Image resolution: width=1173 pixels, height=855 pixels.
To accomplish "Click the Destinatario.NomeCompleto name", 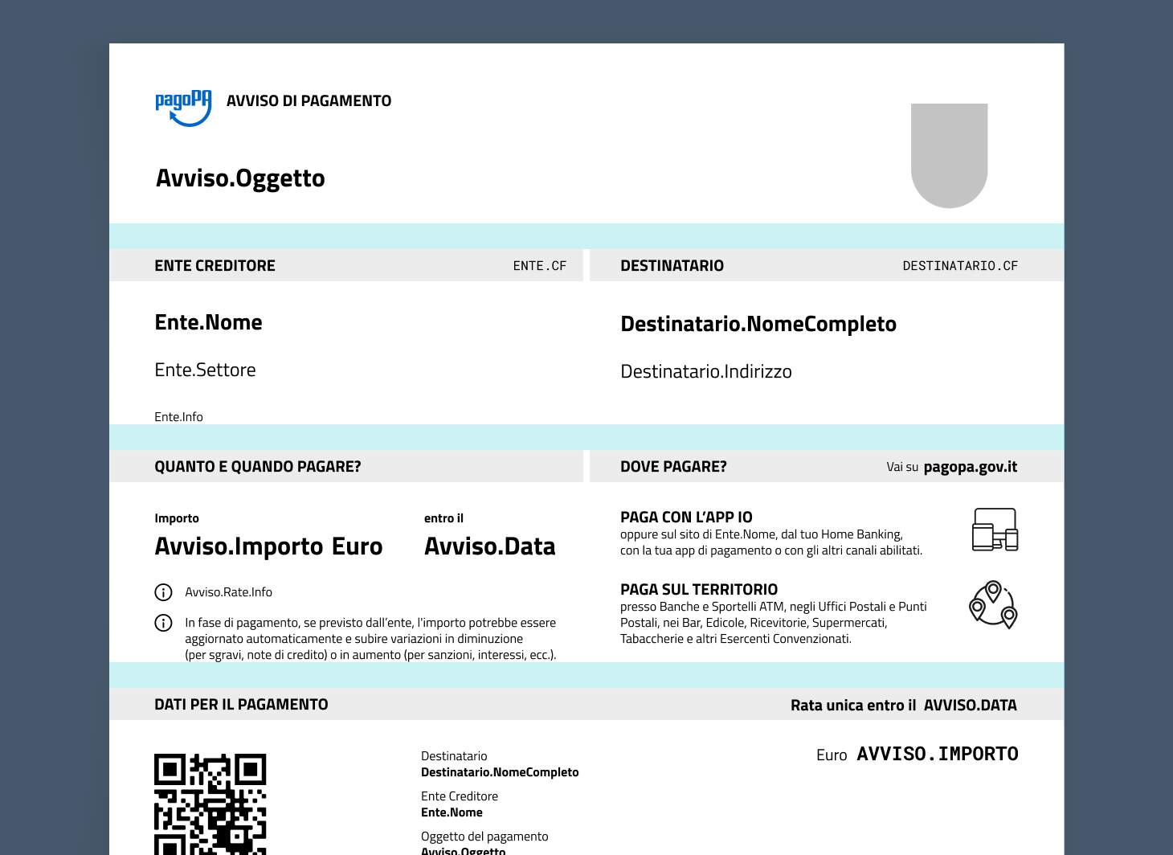I will pos(758,324).
